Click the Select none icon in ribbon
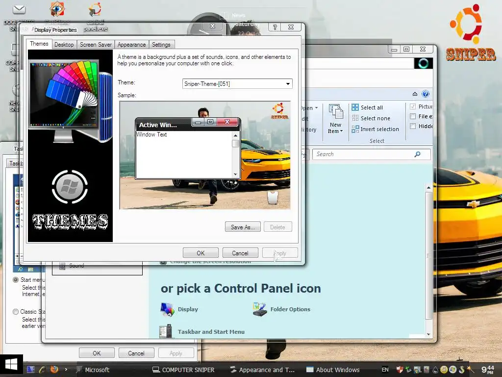 (x=355, y=118)
